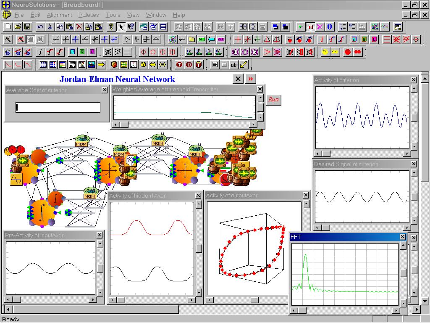The width and height of the screenshot is (430, 323).
Task: Start the simulation with the green play icon
Action: click(301, 26)
